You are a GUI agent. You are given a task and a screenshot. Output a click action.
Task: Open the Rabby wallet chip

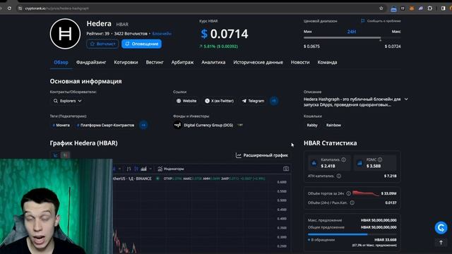[312, 125]
